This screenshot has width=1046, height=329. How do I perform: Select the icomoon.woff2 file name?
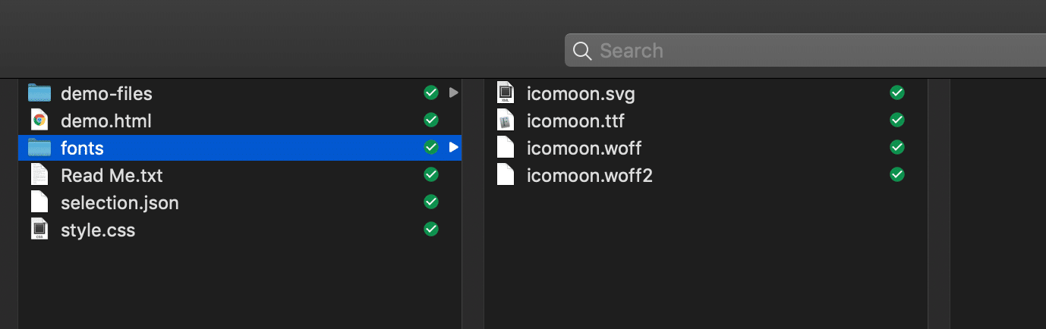(x=589, y=176)
